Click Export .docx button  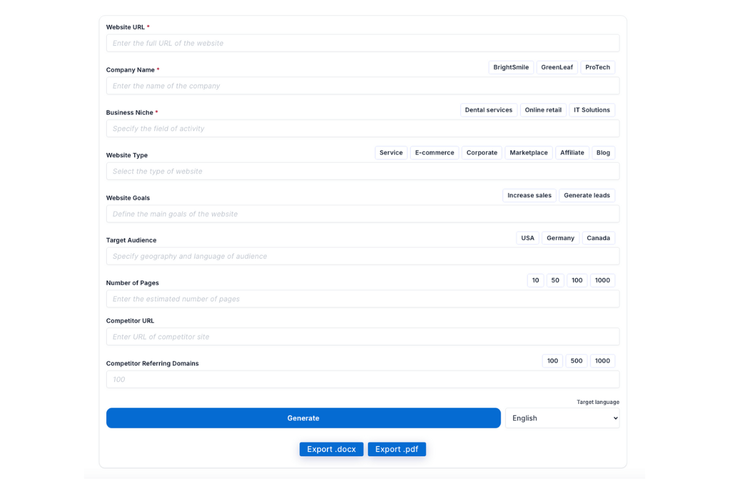click(331, 449)
